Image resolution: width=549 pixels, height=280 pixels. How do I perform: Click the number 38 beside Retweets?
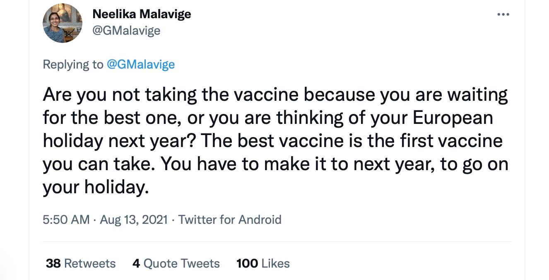[x=53, y=263]
